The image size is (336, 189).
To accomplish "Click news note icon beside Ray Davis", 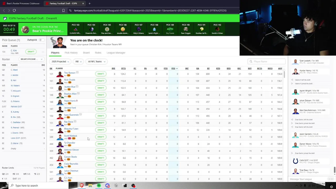I will coord(75,122).
